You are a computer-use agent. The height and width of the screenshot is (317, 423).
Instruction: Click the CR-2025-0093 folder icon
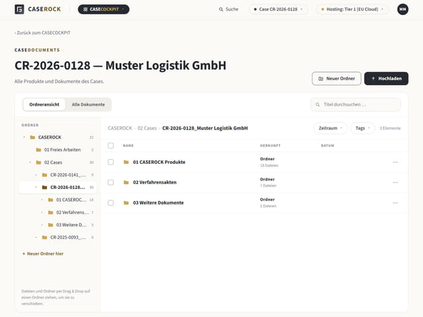(x=44, y=237)
